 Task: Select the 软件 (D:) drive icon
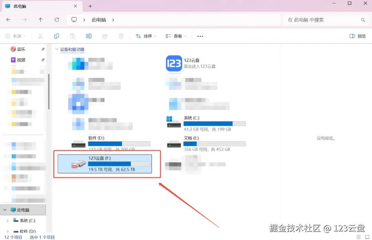pyautogui.click(x=79, y=144)
